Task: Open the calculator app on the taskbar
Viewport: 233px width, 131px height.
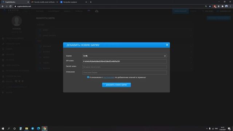Action: click(x=21, y=128)
